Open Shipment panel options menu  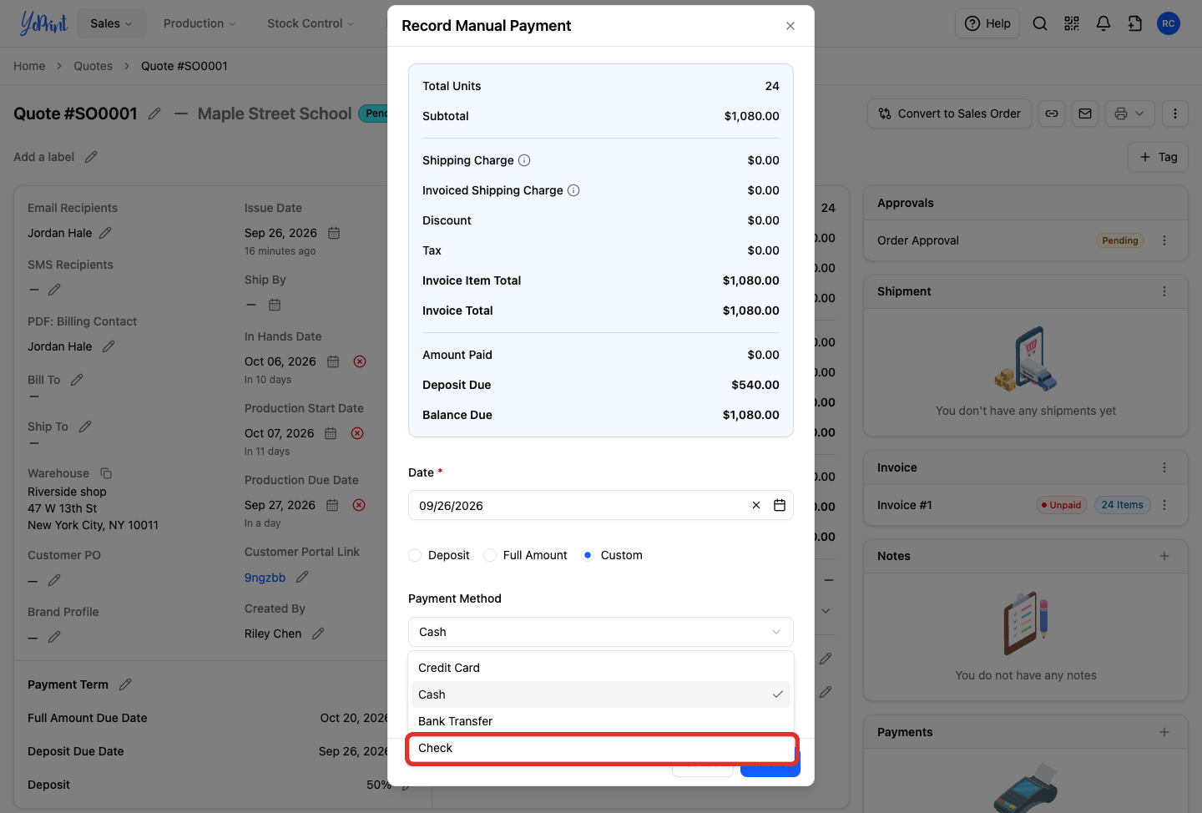coord(1164,291)
